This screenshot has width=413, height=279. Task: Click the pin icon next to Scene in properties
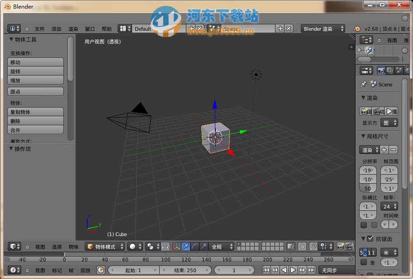click(x=363, y=85)
